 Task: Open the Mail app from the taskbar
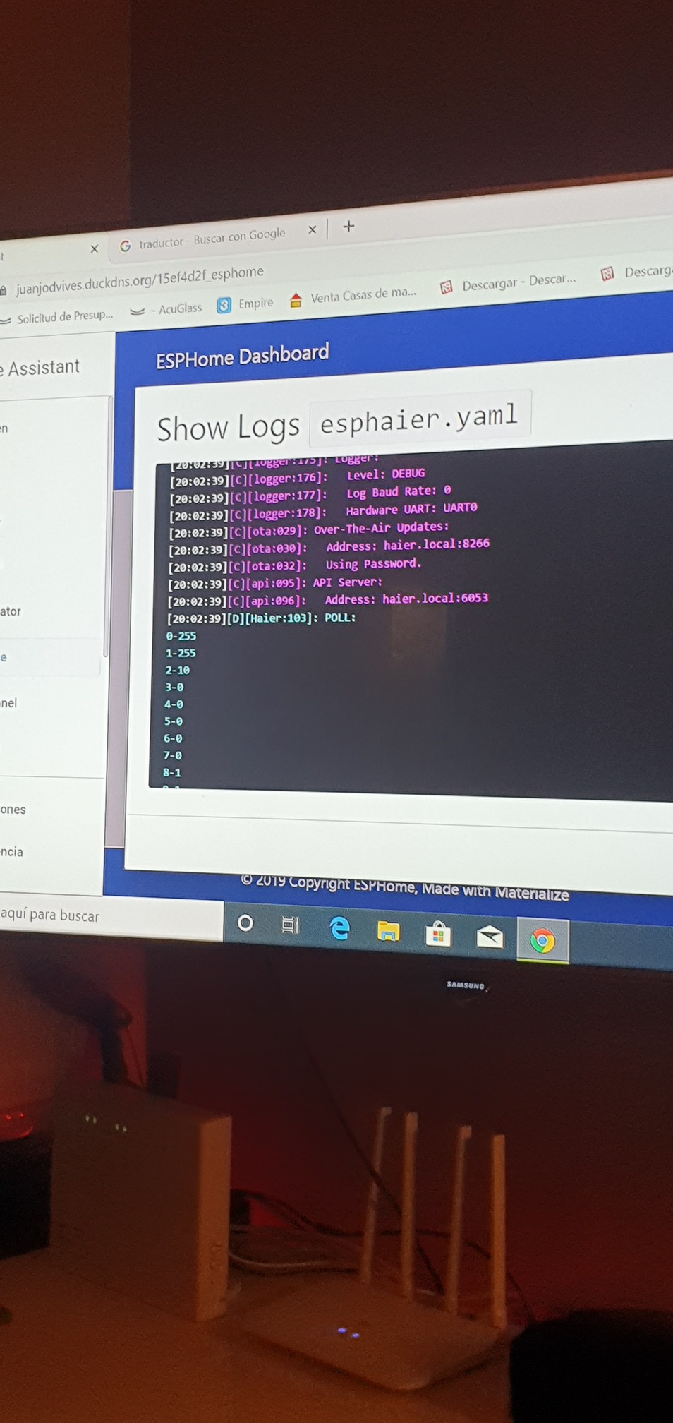coord(490,937)
